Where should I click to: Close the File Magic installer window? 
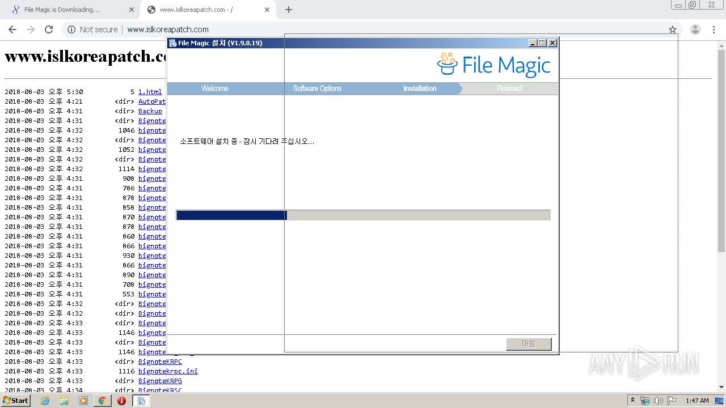[x=552, y=43]
